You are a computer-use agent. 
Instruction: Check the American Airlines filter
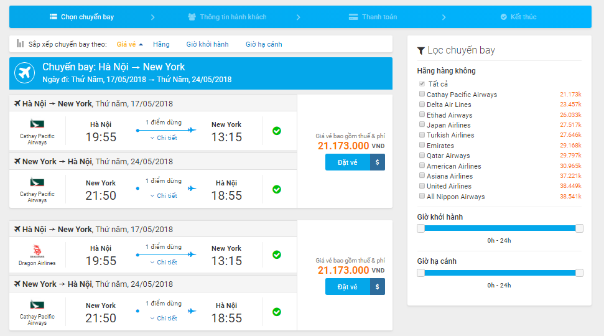click(x=422, y=166)
